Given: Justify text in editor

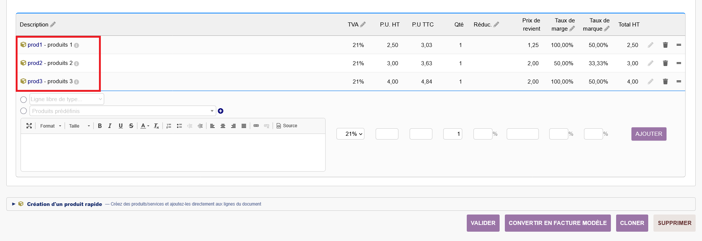Looking at the screenshot, I should (244, 126).
